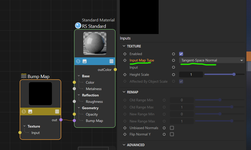The width and height of the screenshot is (251, 150).
Task: Disable the Enabled checkbox
Action: [181, 54]
